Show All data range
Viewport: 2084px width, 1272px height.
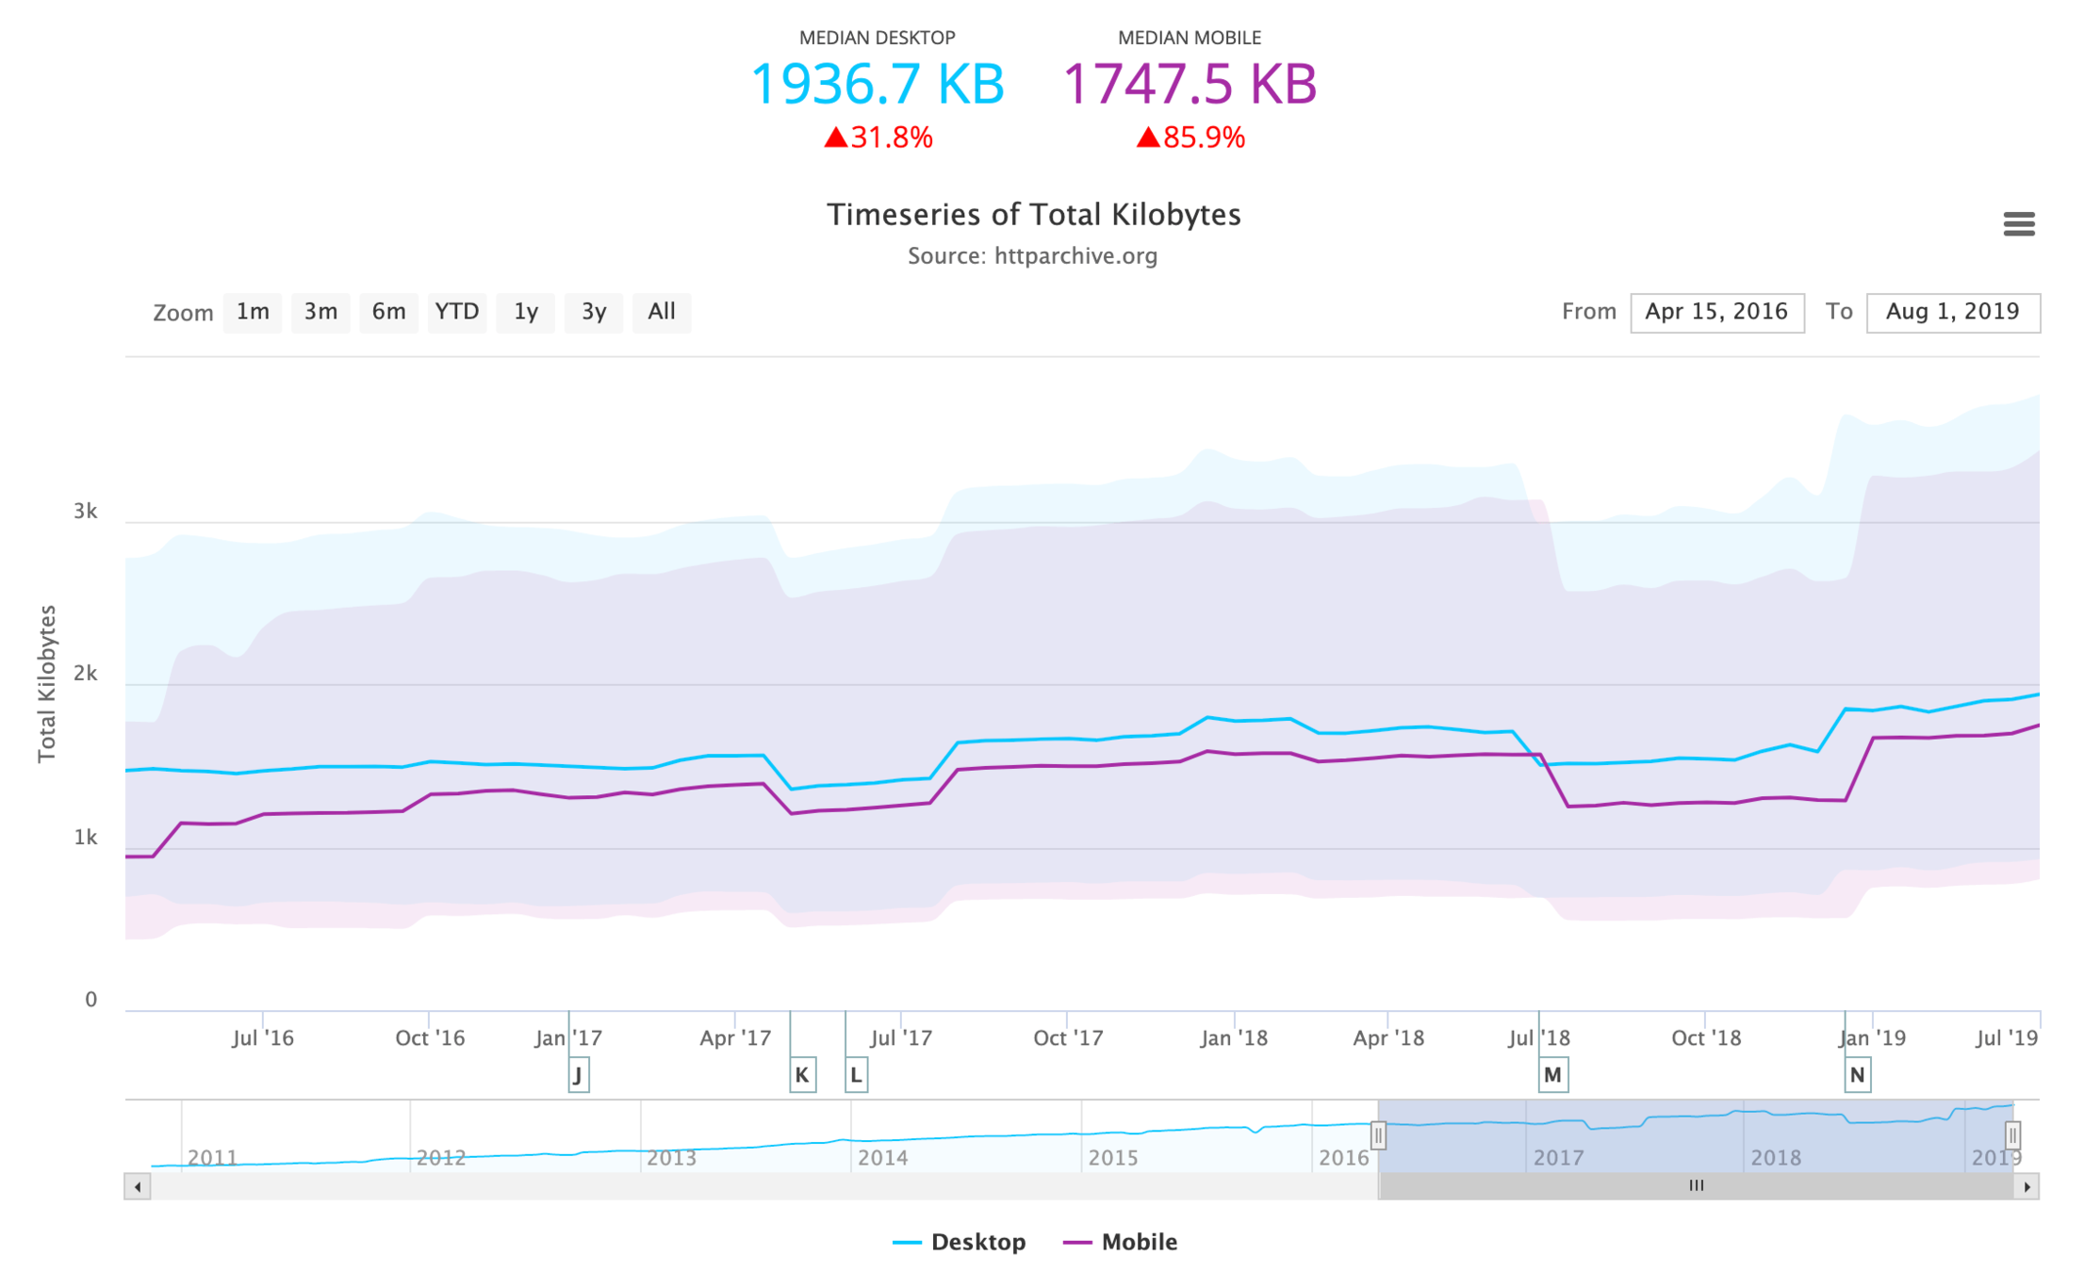pos(662,312)
